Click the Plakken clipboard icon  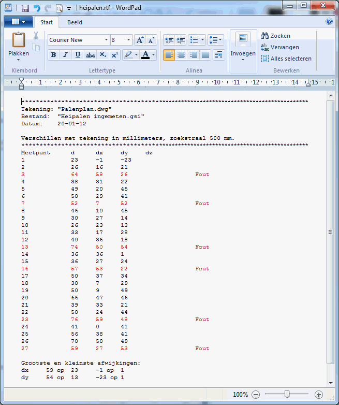(19, 40)
